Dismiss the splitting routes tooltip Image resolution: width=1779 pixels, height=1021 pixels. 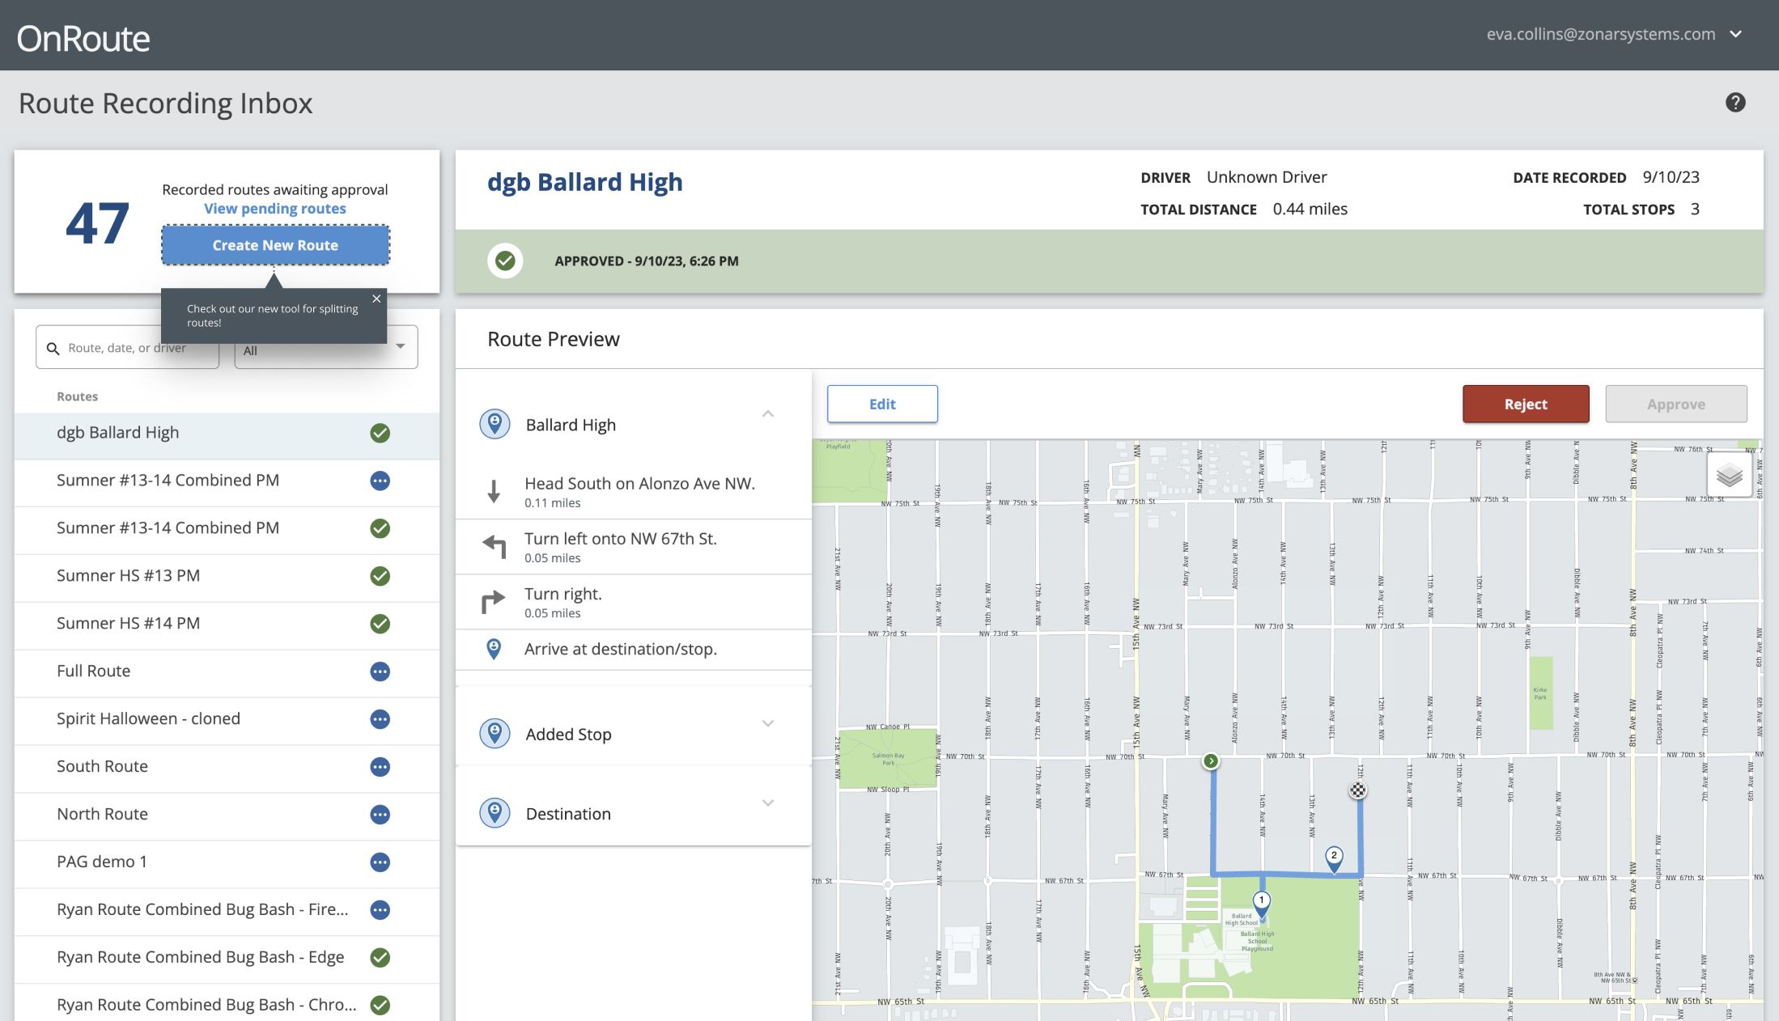pos(376,299)
